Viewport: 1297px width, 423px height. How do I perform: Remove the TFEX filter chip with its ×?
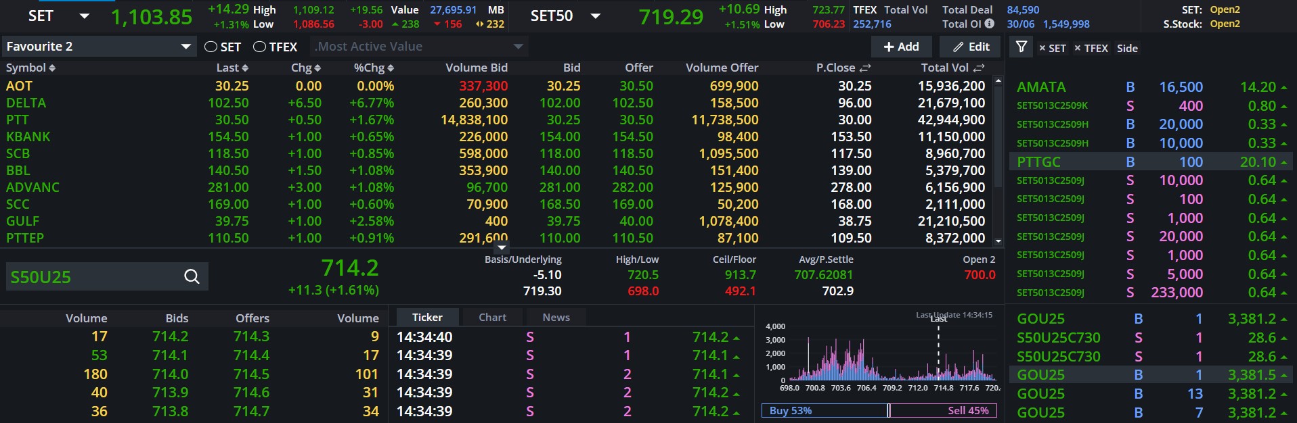click(x=1078, y=48)
